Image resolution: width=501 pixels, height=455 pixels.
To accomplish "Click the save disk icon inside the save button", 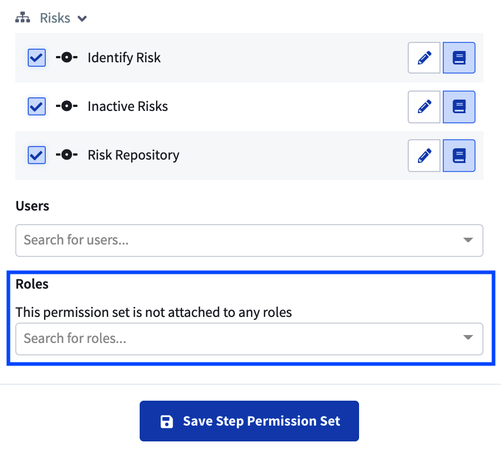I will click(x=166, y=420).
